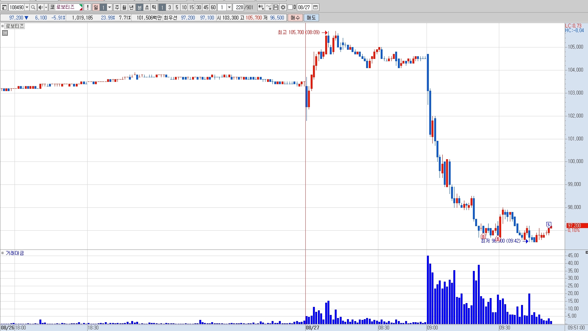Click the add line overlay icon
The width and height of the screenshot is (588, 331).
click(x=268, y=7)
